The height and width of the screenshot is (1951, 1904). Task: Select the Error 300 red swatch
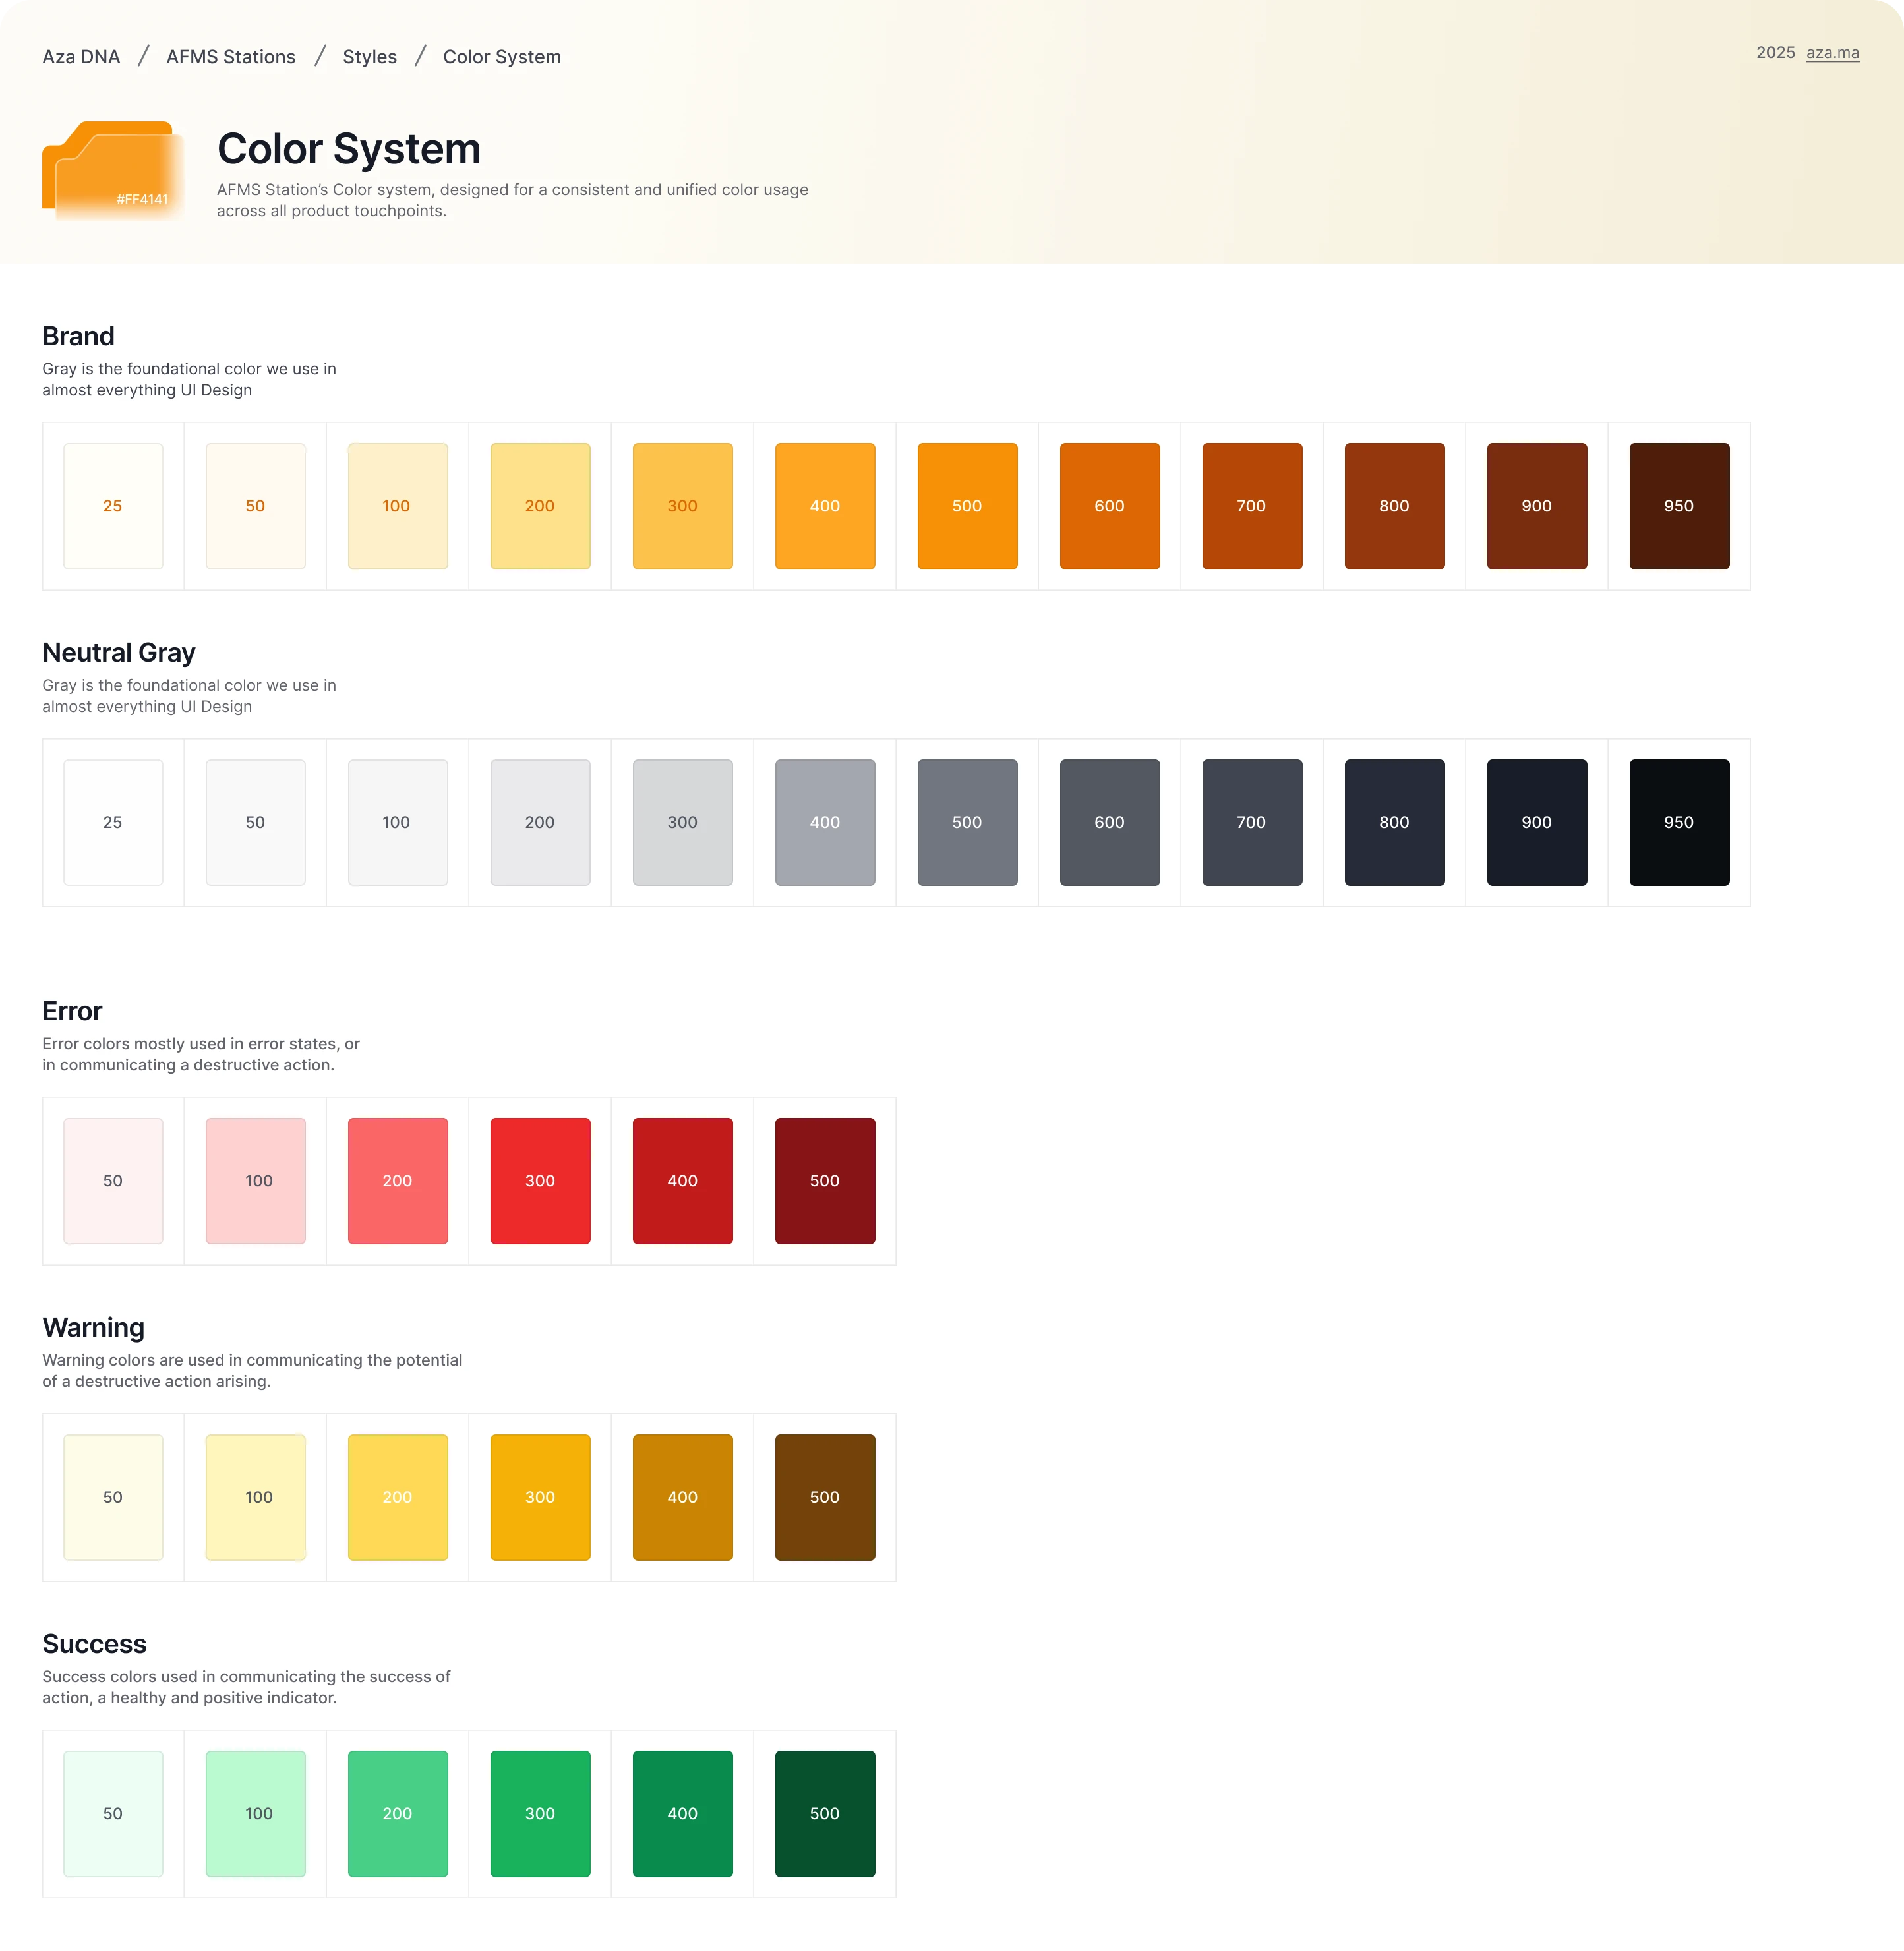540,1181
